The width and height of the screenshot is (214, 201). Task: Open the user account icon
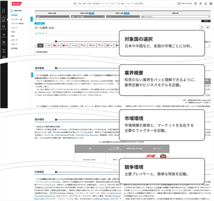[x=201, y=4]
